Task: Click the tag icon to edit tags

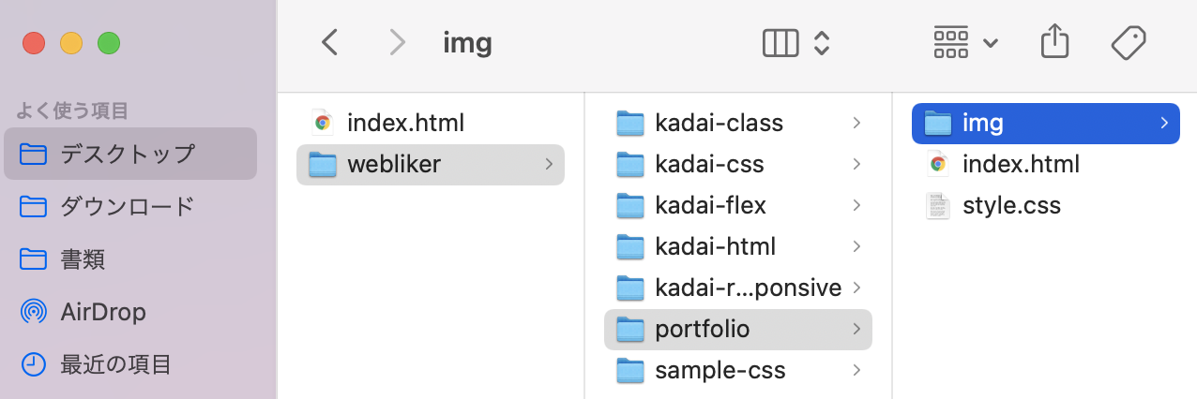Action: point(1129,42)
